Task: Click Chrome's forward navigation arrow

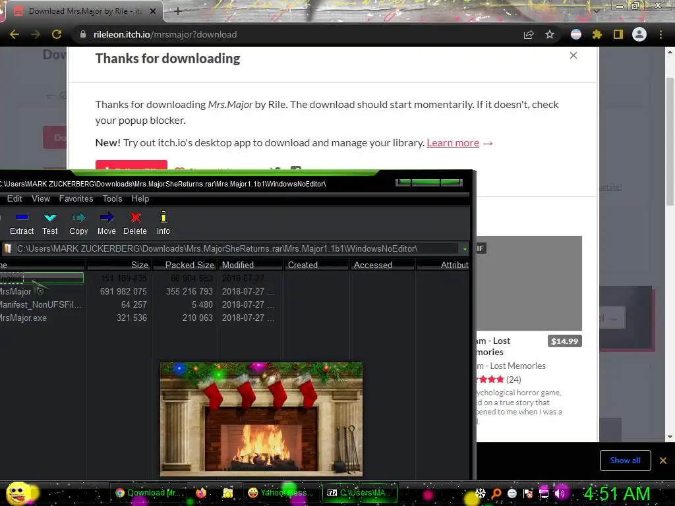Action: 36,34
